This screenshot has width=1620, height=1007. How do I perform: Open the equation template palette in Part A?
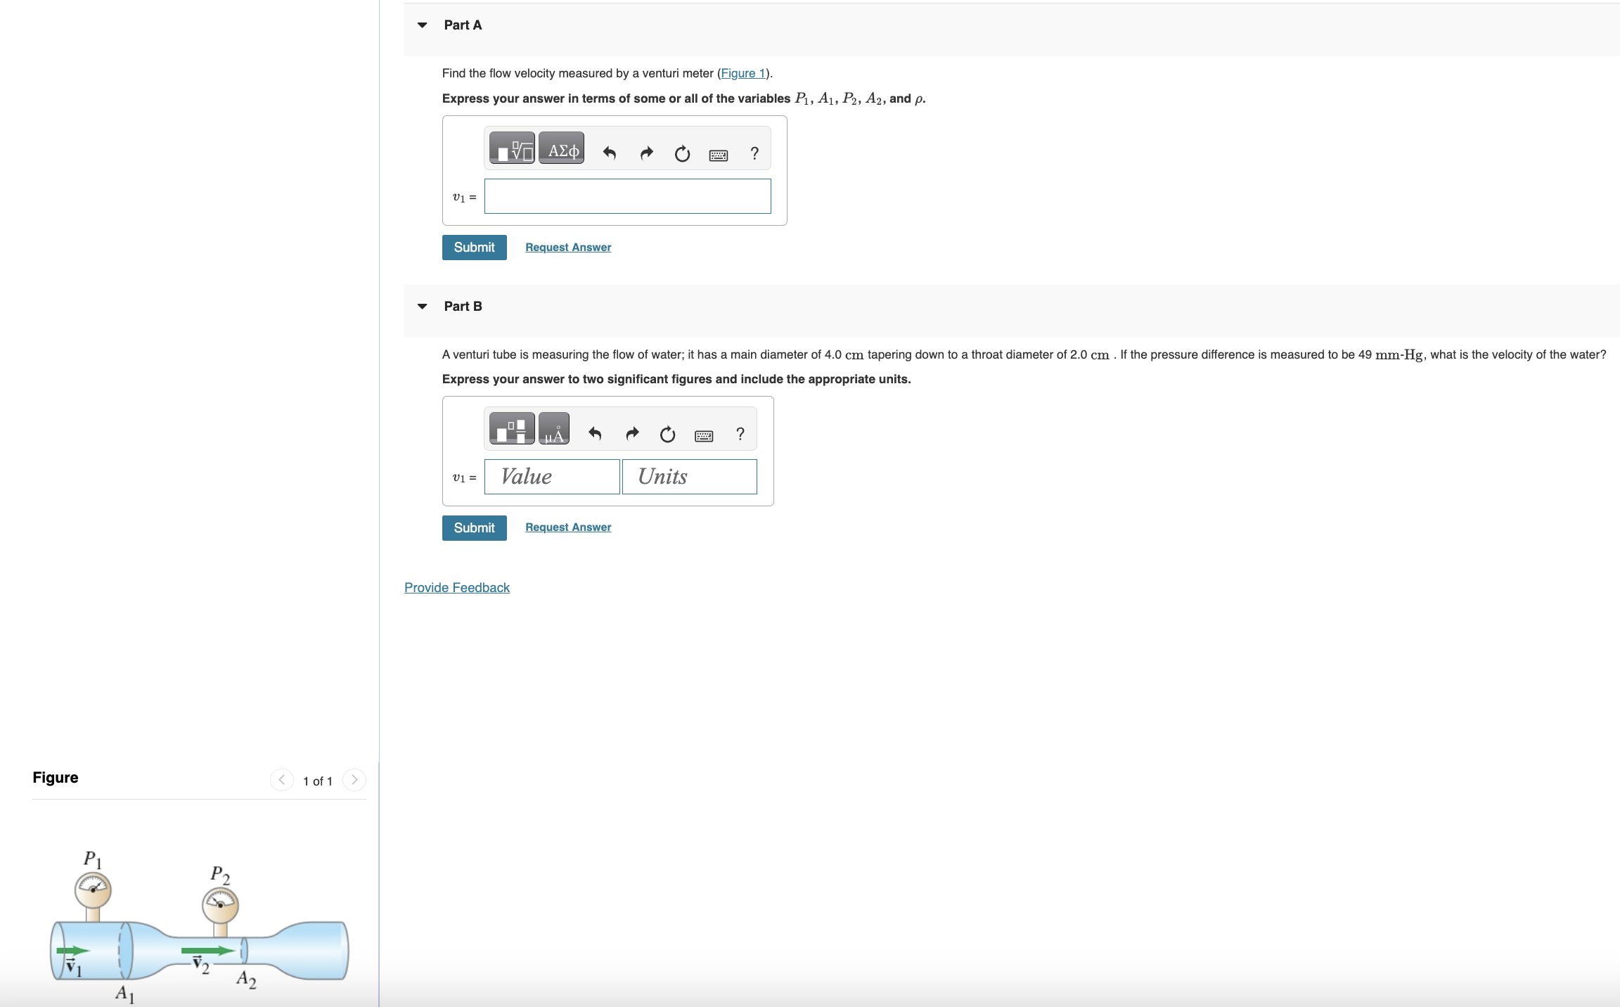click(512, 148)
